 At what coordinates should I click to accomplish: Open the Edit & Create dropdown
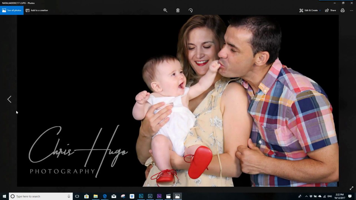(x=310, y=10)
